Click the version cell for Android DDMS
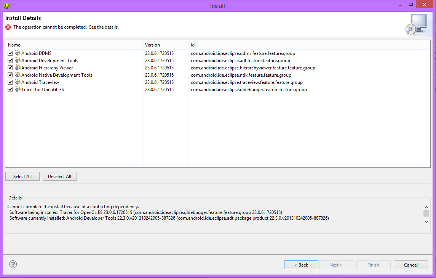This screenshot has width=436, height=278. (159, 53)
